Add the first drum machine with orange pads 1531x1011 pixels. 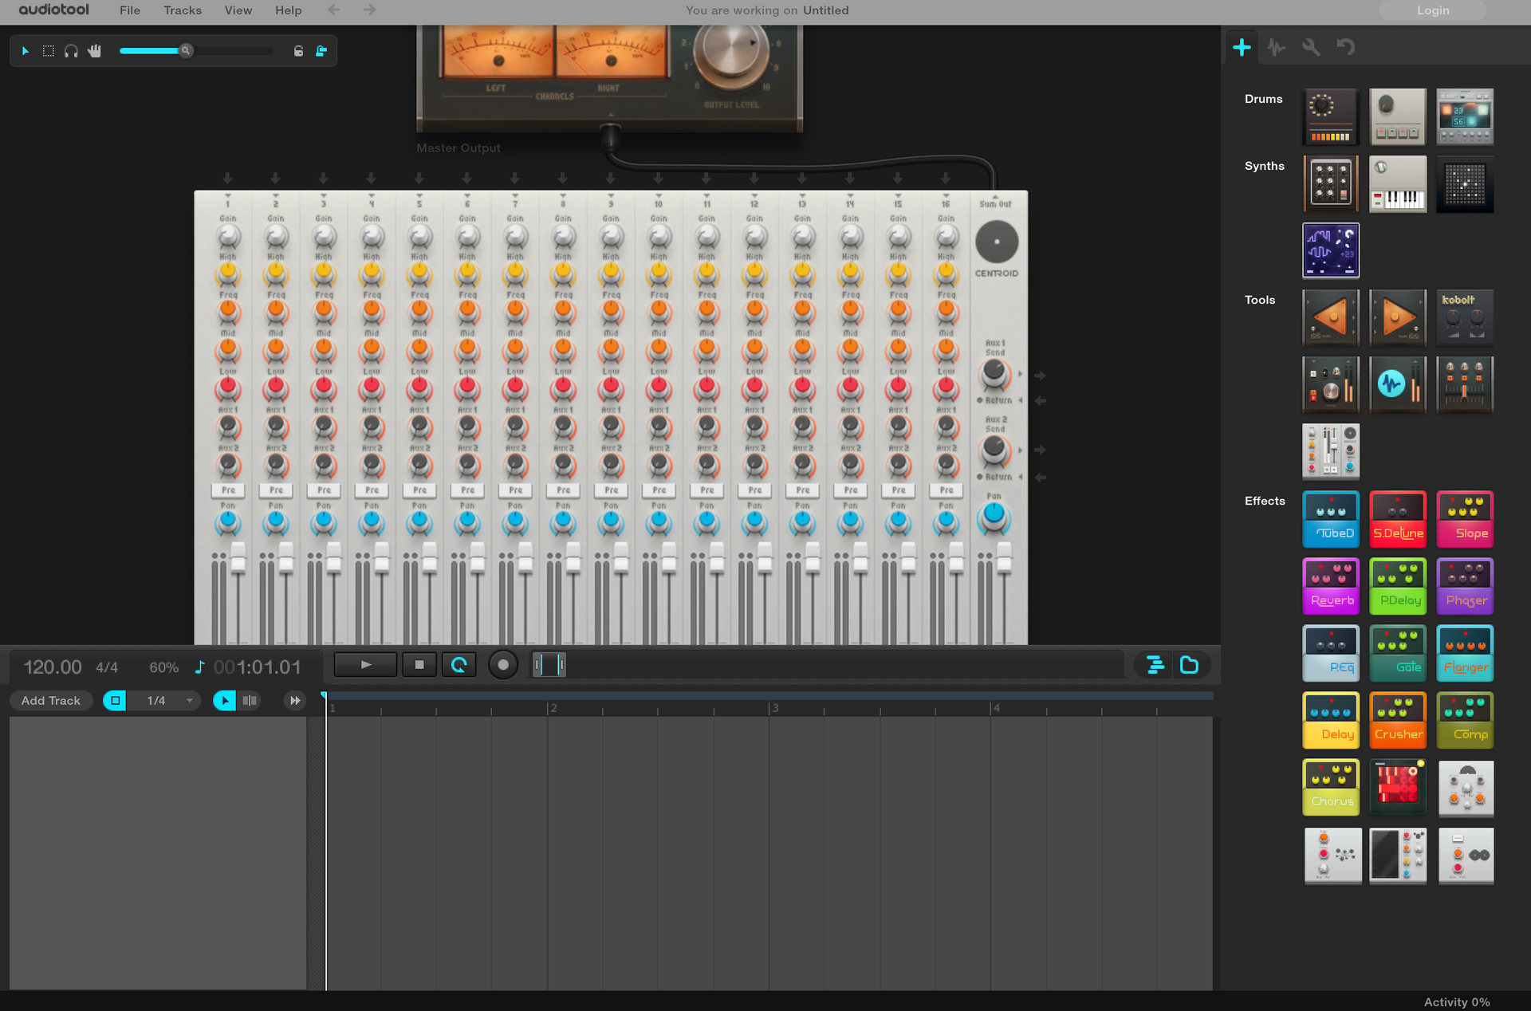click(x=1331, y=117)
